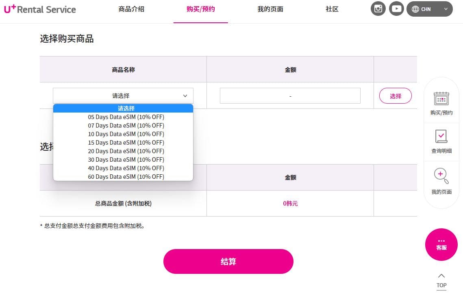Click the 金额 amount field
The image size is (463, 297).
click(290, 95)
